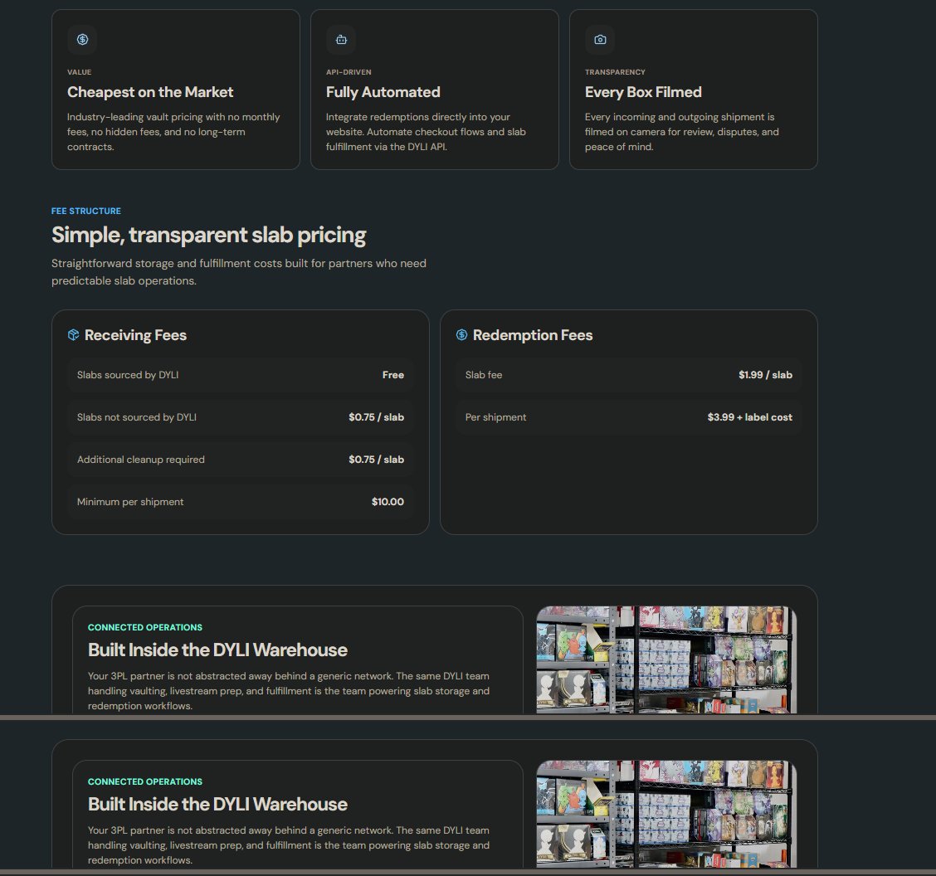
Task: Click the upper "Built Inside the DYLI Warehouse" heading
Action: pyautogui.click(x=217, y=650)
